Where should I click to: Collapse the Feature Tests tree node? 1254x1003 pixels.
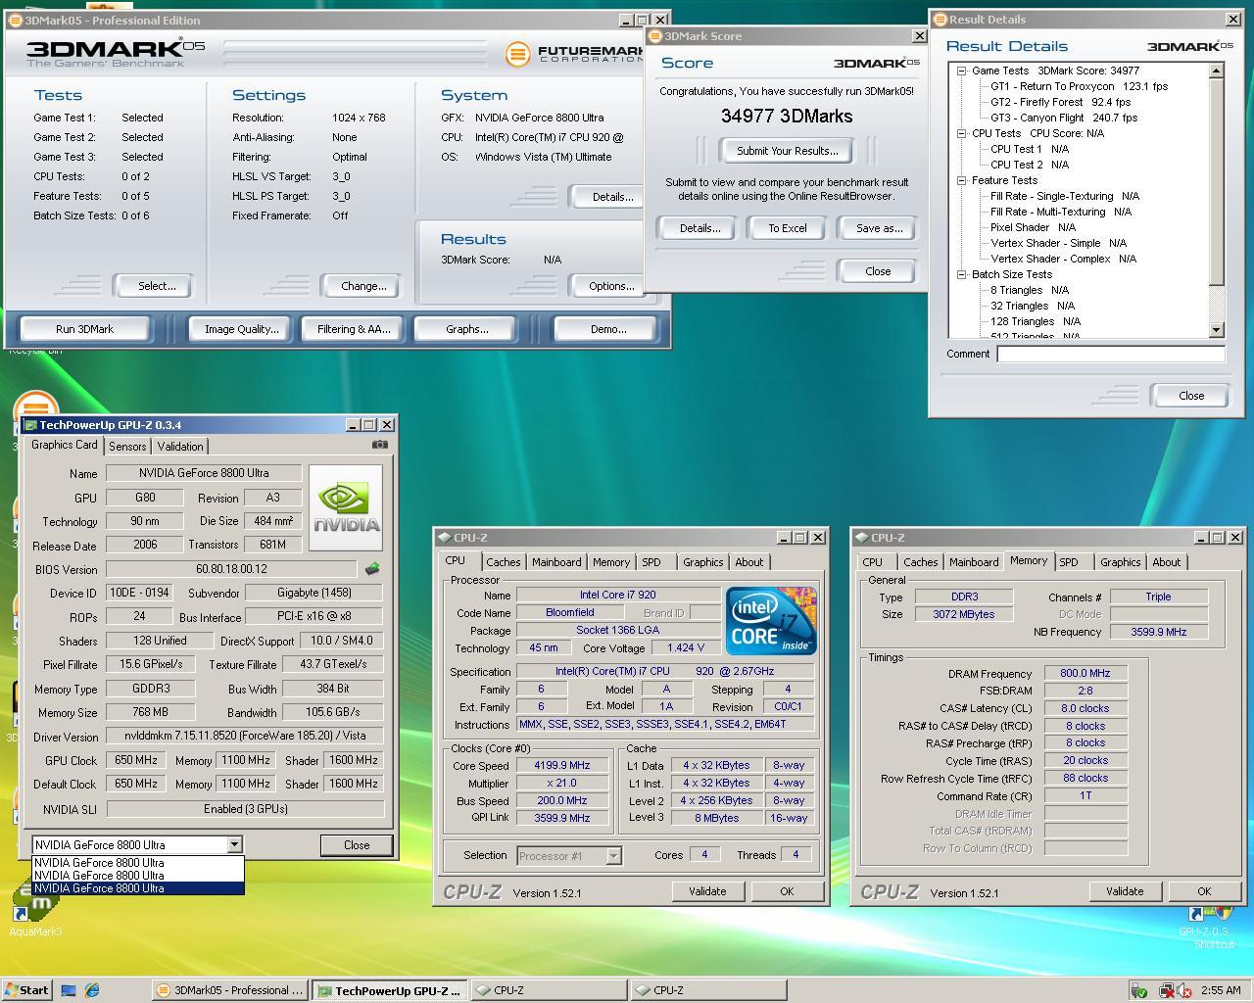click(x=962, y=180)
